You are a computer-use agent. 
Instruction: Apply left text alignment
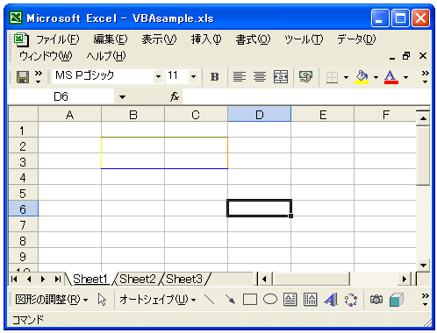pyautogui.click(x=240, y=77)
